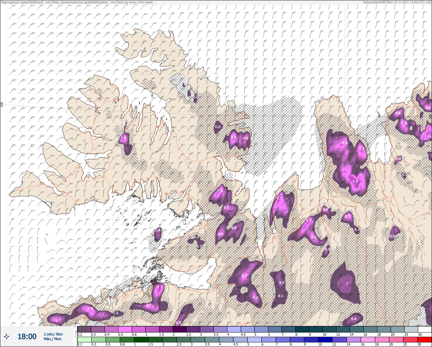432x347 pixels.
Task: Click the 1.1 value above 1.3
Action: pos(362,149)
